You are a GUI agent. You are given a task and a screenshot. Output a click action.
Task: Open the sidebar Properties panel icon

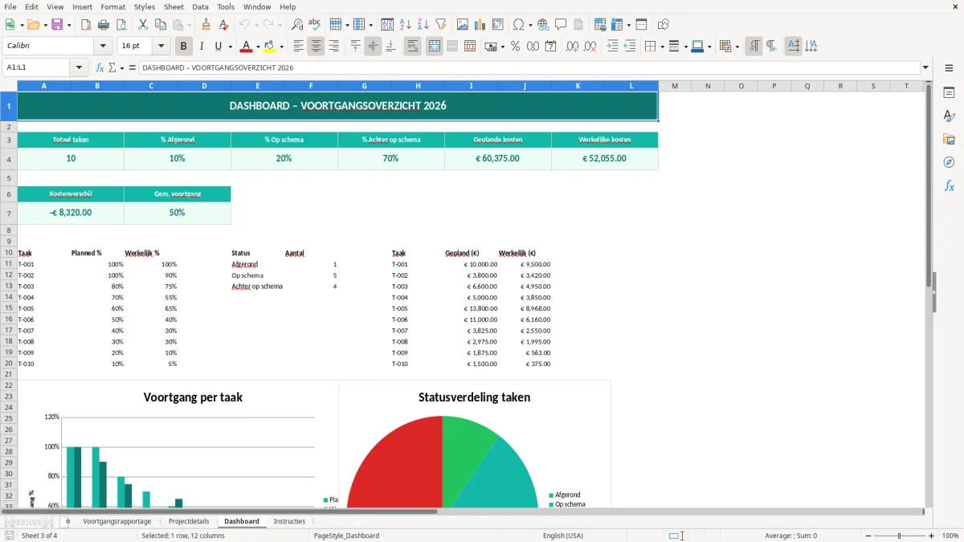[x=949, y=93]
